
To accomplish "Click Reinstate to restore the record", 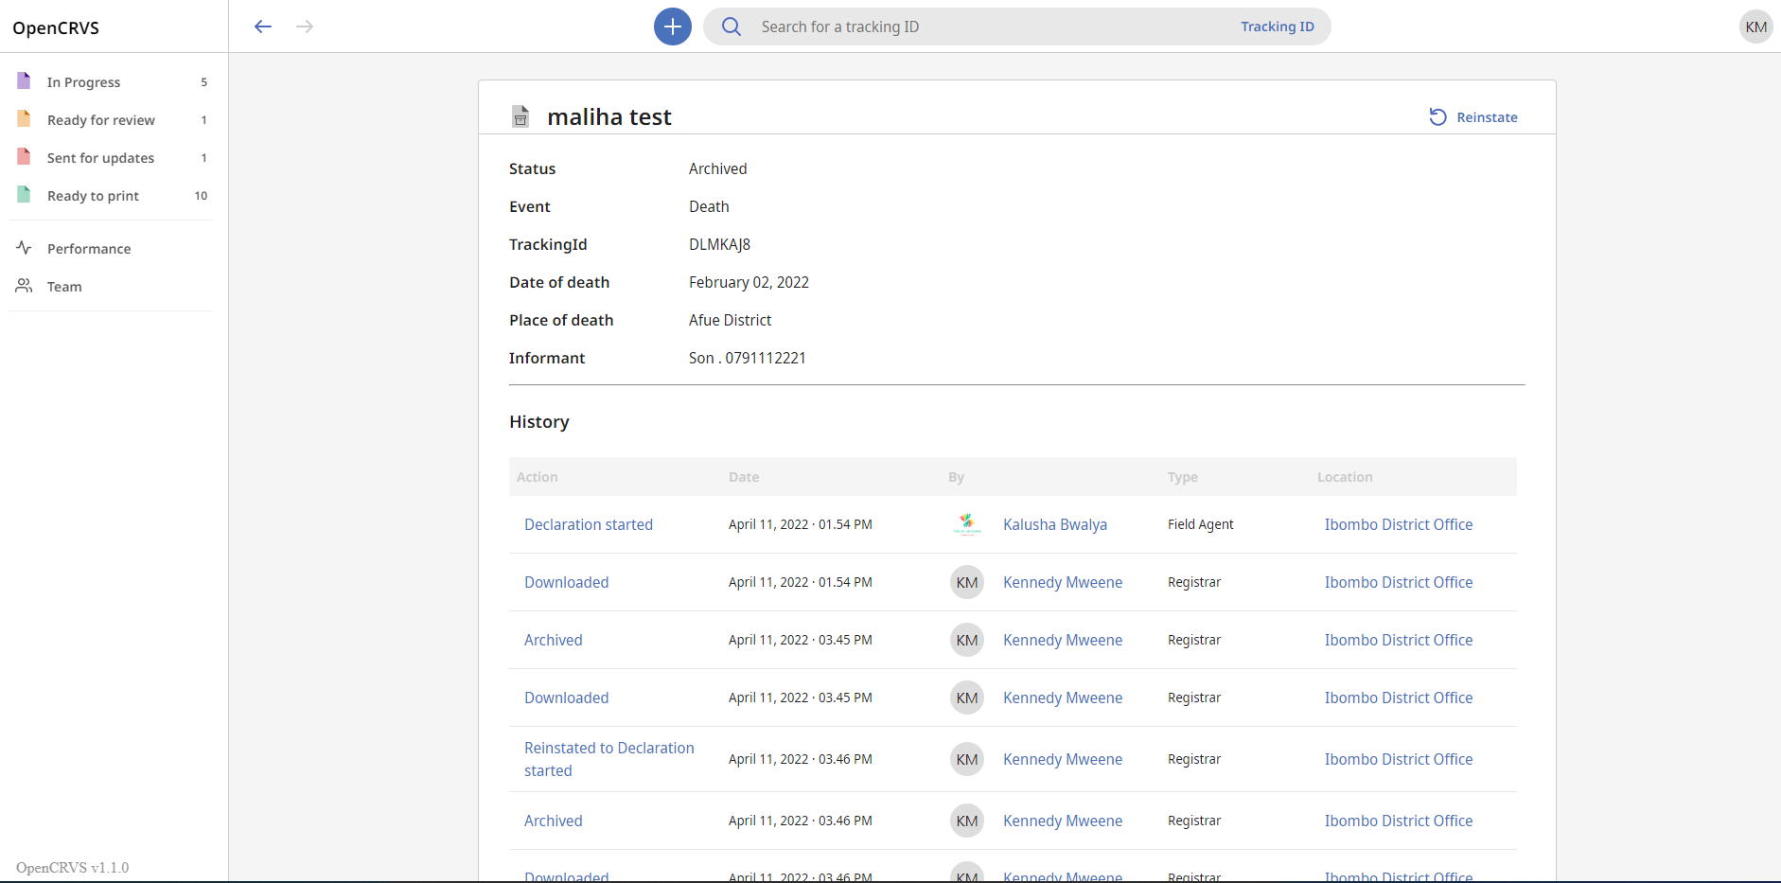I will coord(1474,116).
